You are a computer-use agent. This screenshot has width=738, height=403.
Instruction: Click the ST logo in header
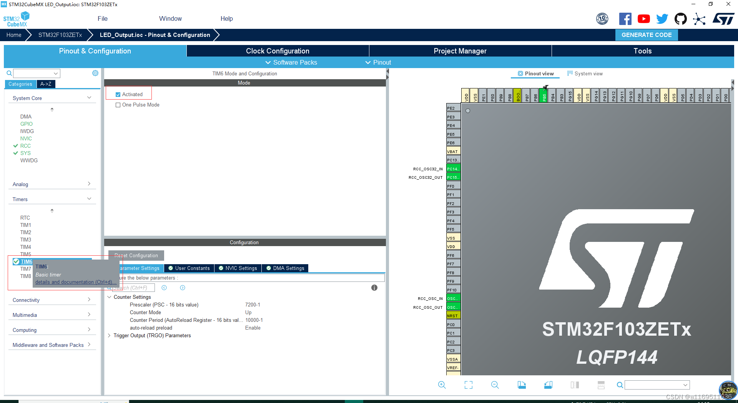[723, 19]
